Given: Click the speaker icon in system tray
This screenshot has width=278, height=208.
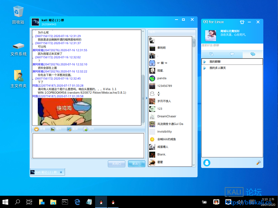Looking at the screenshot, I should click(x=240, y=202).
